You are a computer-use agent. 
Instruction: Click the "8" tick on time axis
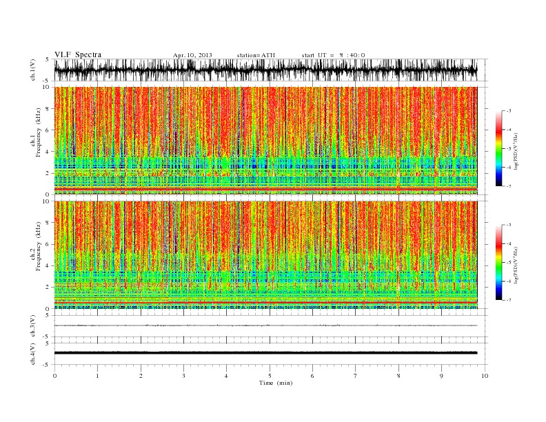tap(398, 376)
